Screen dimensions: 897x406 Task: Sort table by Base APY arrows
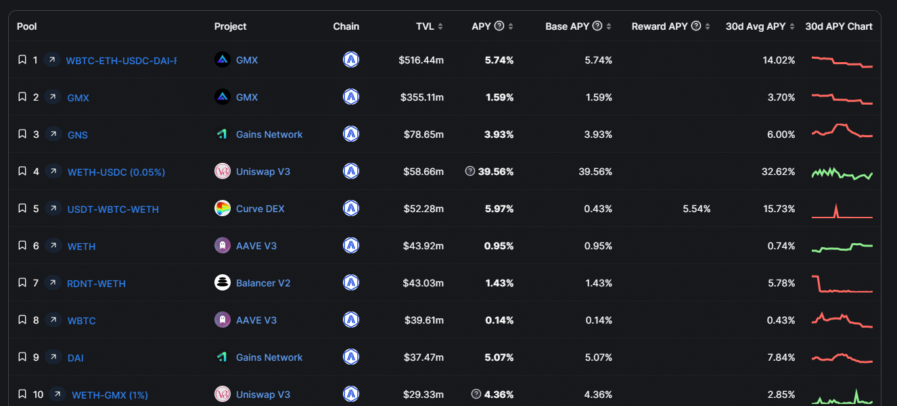click(x=609, y=26)
